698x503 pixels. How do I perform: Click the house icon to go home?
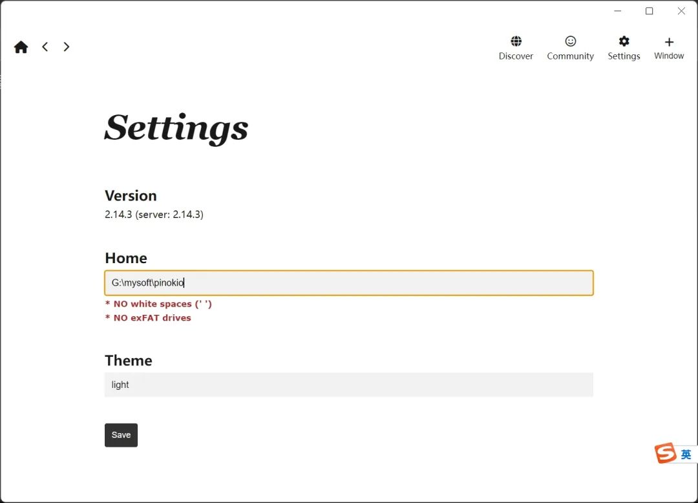(x=20, y=46)
